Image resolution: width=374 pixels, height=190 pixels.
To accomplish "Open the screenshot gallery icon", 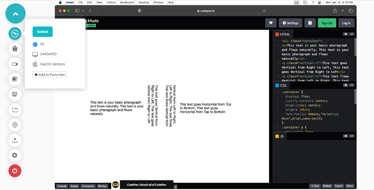I will [x=15, y=79].
